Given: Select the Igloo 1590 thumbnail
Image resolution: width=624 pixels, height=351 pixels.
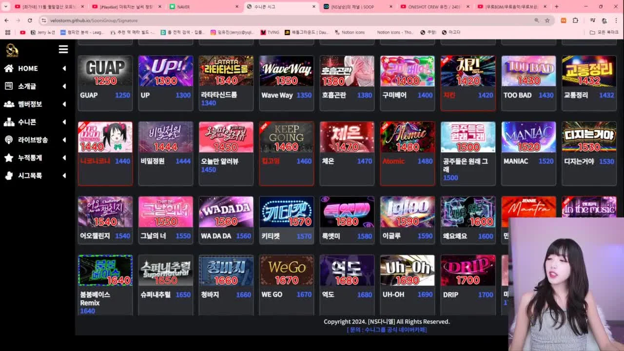Looking at the screenshot, I should coord(408,212).
